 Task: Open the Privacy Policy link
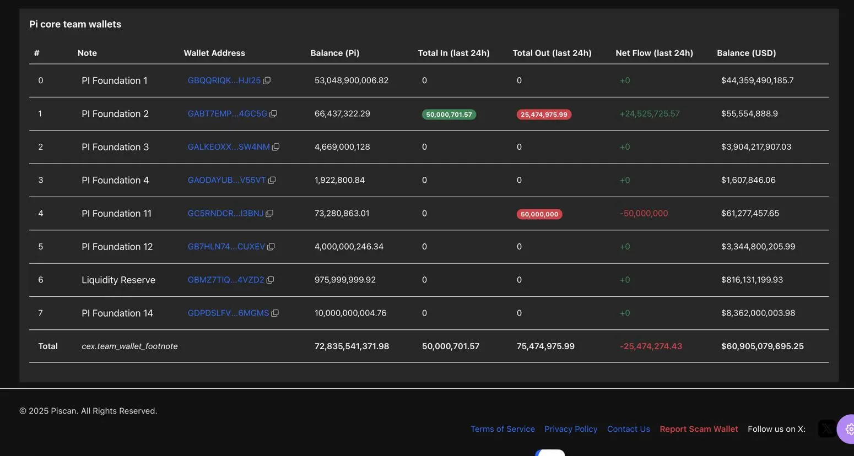(x=571, y=429)
